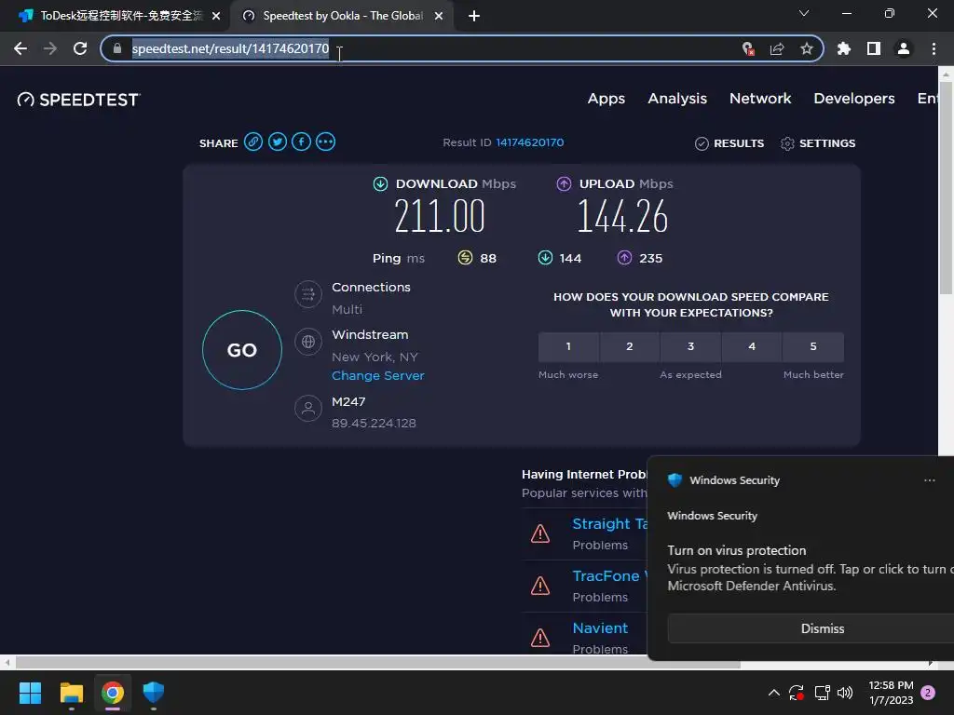The width and height of the screenshot is (954, 715).
Task: Dismiss Windows Security notification
Action: pos(811,628)
